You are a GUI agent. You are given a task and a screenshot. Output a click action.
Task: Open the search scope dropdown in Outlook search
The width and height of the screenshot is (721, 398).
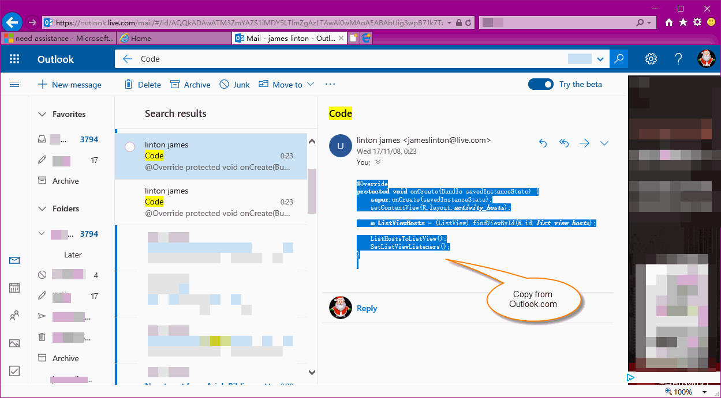tap(600, 59)
